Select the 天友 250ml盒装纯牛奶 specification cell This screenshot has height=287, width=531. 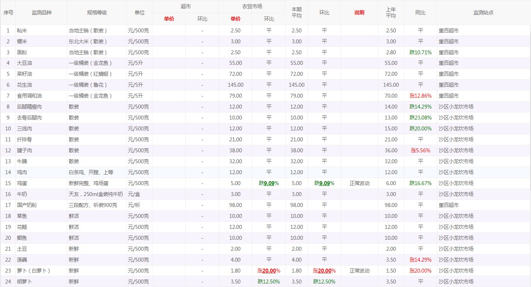(x=96, y=194)
